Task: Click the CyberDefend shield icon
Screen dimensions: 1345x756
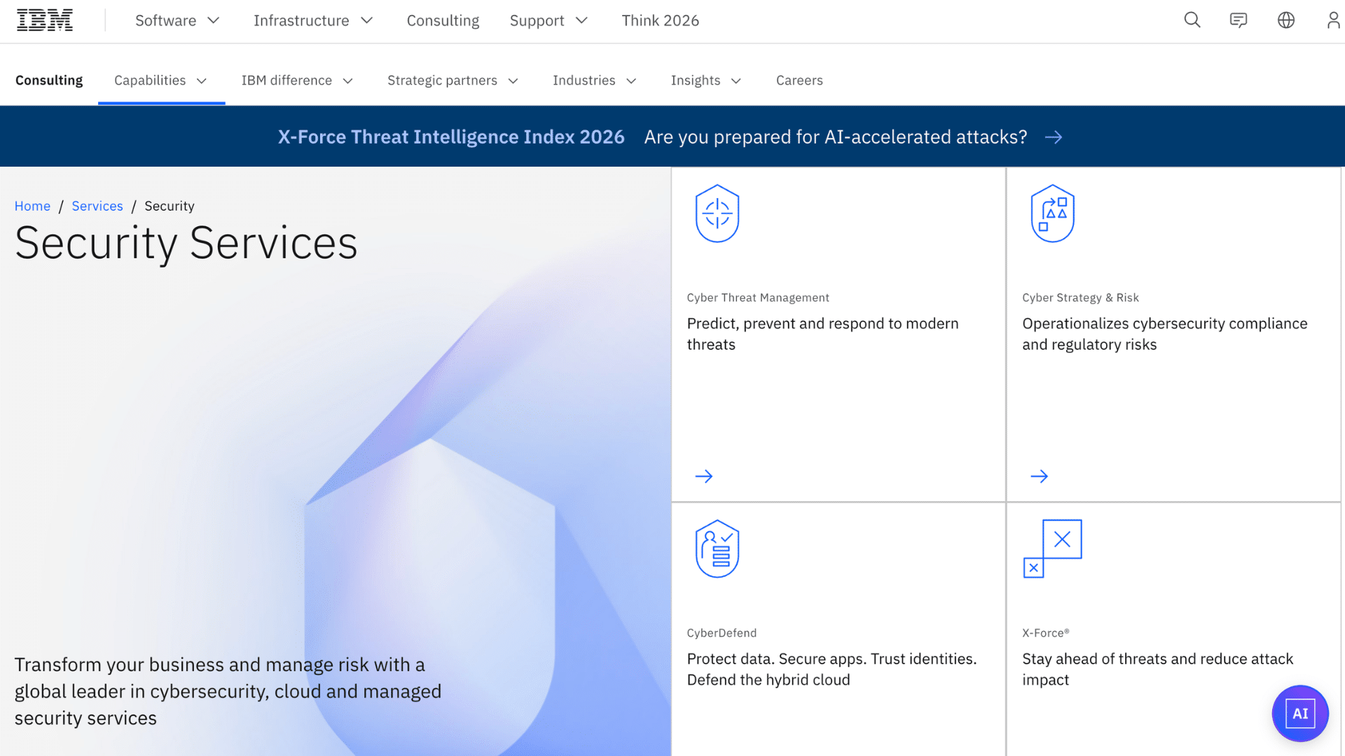Action: coord(717,549)
